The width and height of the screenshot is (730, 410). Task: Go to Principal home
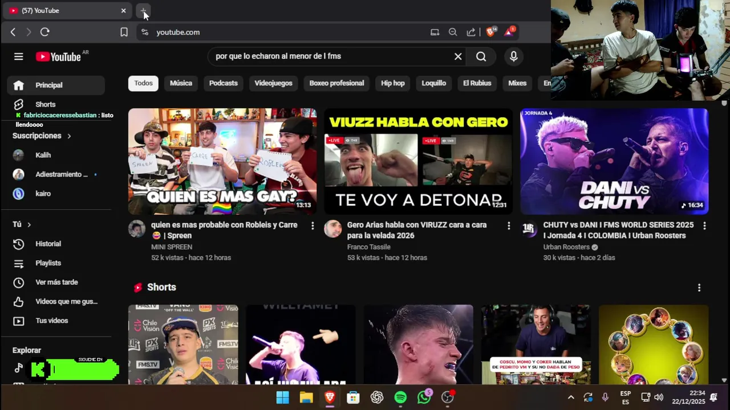pyautogui.click(x=56, y=85)
